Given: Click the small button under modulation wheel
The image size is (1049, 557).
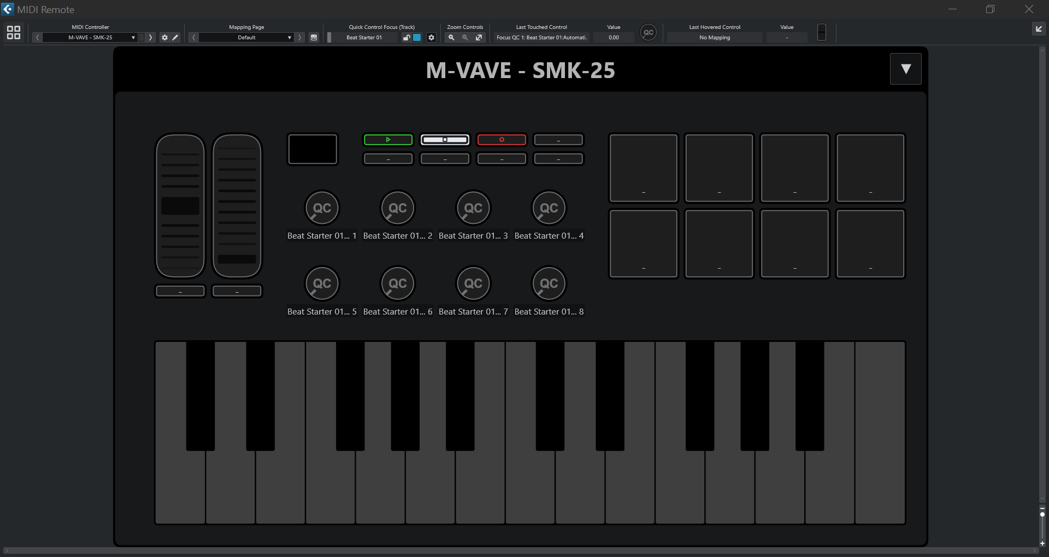Looking at the screenshot, I should coord(237,292).
